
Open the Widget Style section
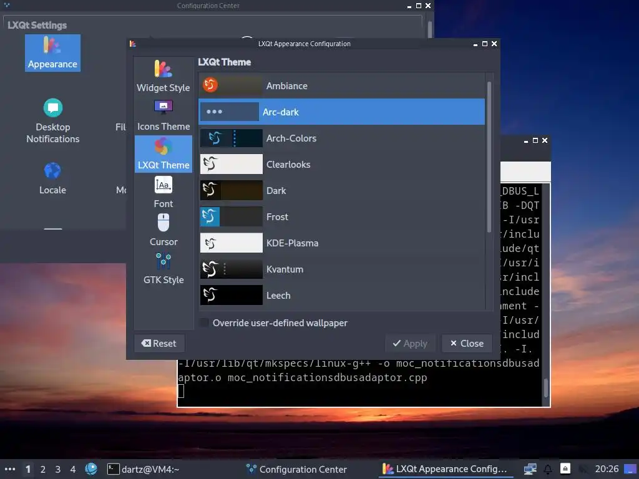(163, 76)
